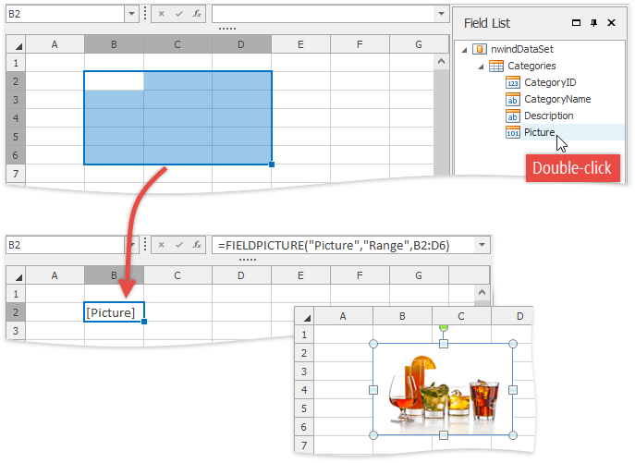Viewport: 635px width, 463px height.
Task: Select column A header in picture spreadsheet
Action: tap(343, 316)
